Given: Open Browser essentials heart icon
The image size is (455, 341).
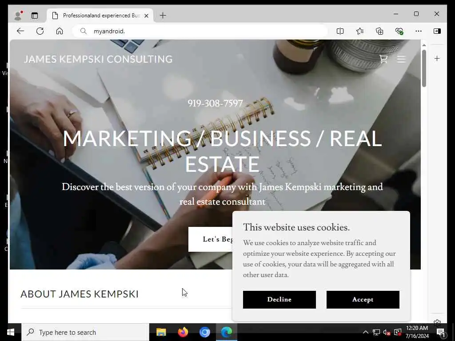Looking at the screenshot, I should [399, 31].
